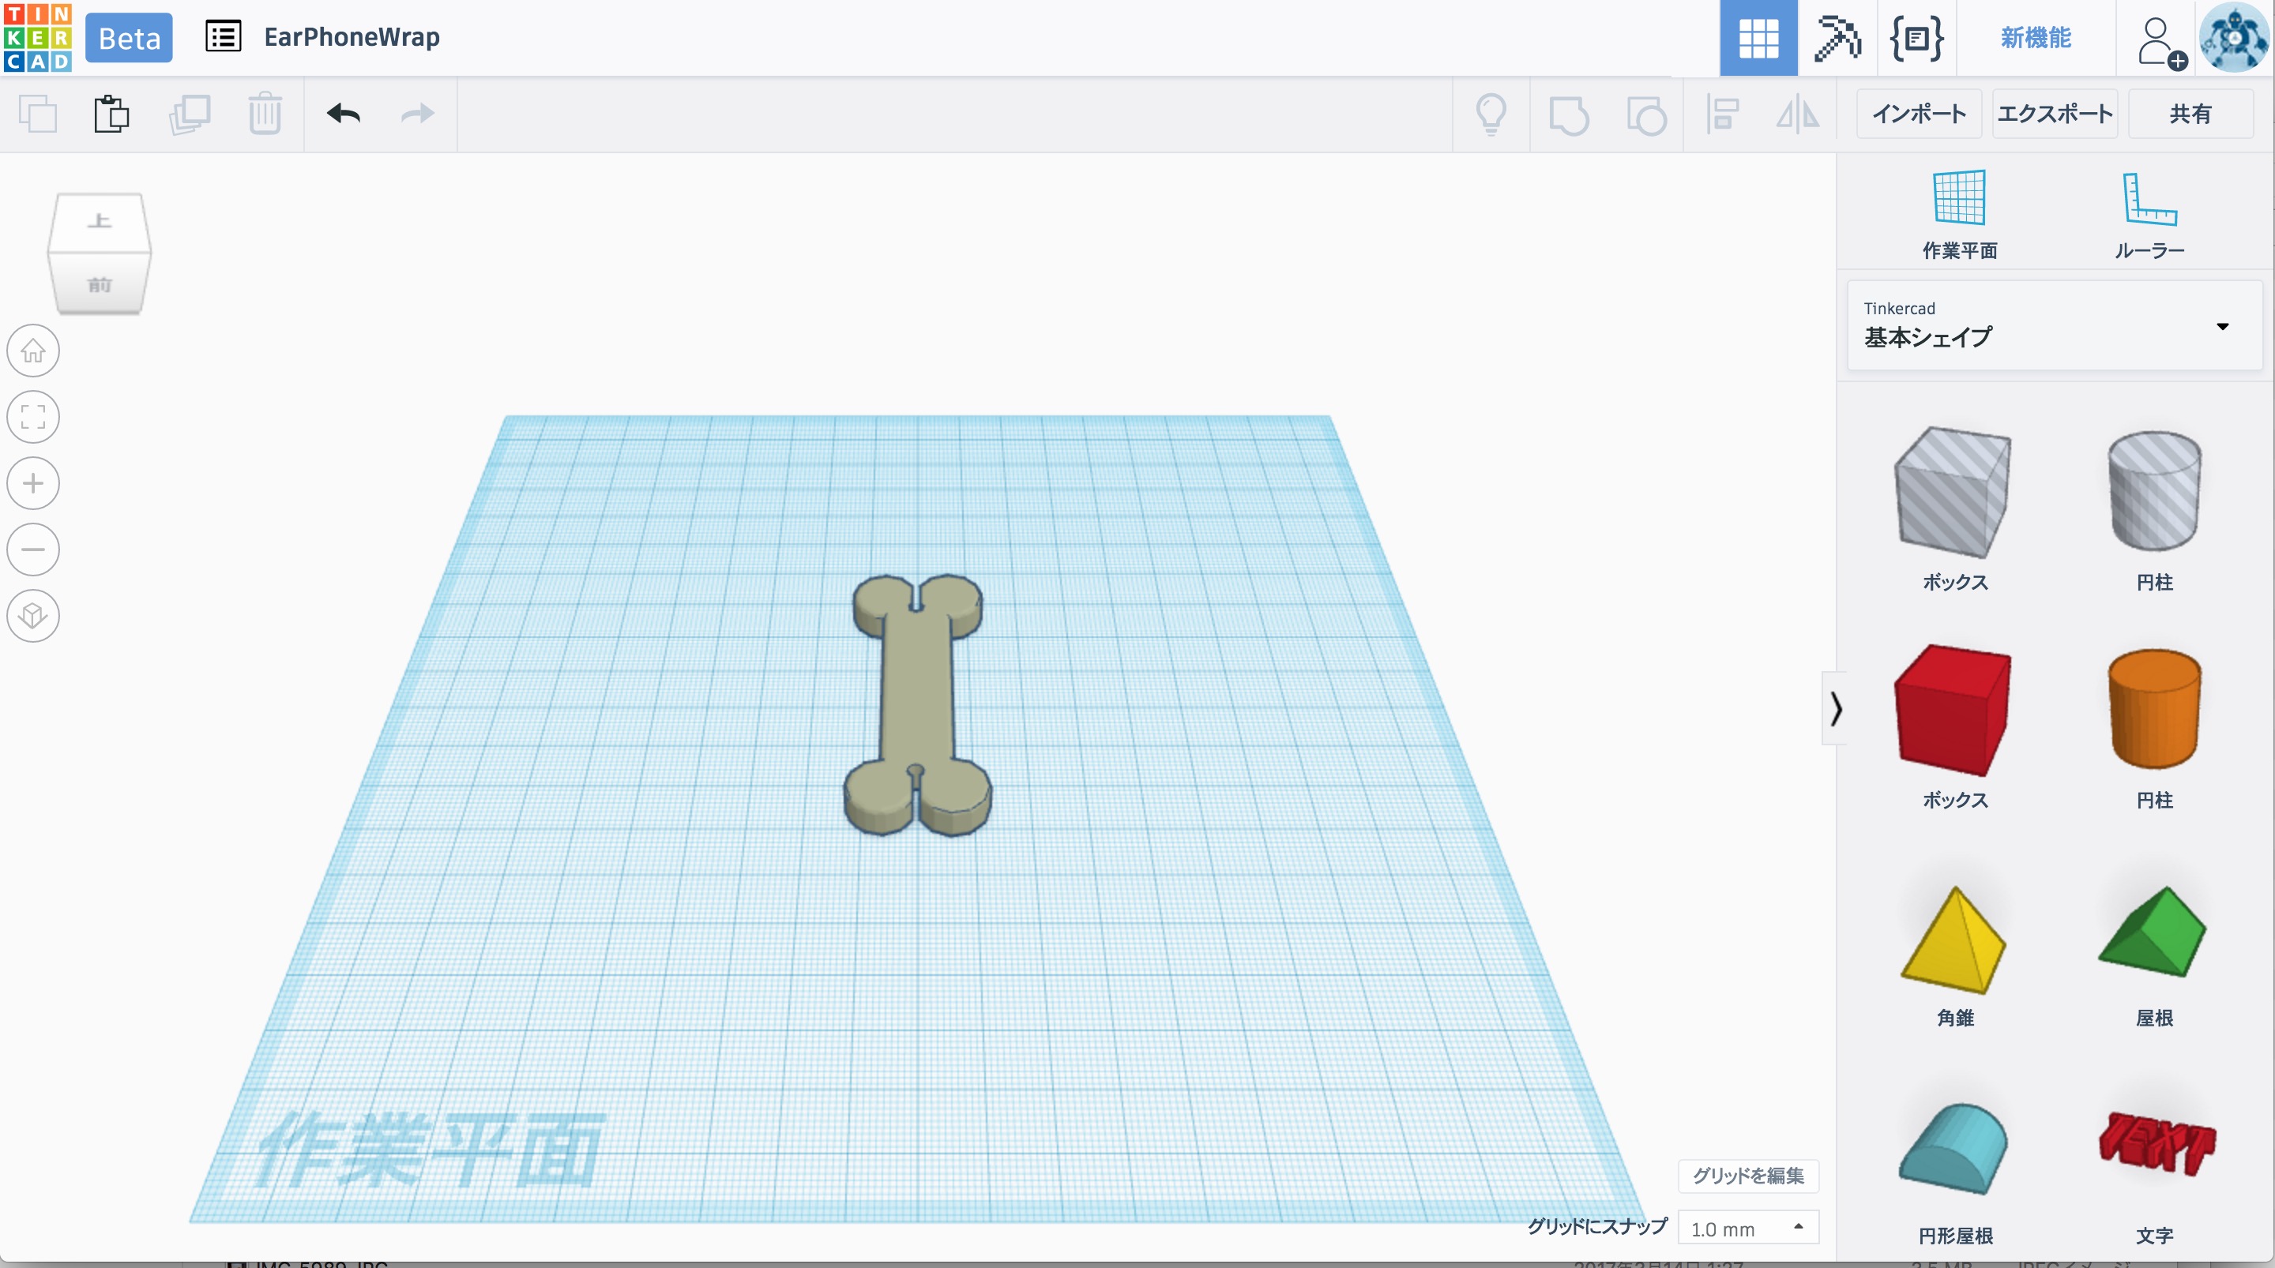The height and width of the screenshot is (1268, 2275).
Task: Click the paste clipboard icon
Action: click(111, 114)
